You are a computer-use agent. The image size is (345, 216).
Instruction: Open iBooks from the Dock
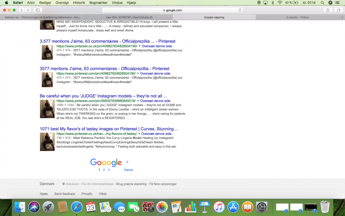pyautogui.click(x=247, y=207)
